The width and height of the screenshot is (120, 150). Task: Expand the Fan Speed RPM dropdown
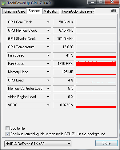tap(48, 64)
